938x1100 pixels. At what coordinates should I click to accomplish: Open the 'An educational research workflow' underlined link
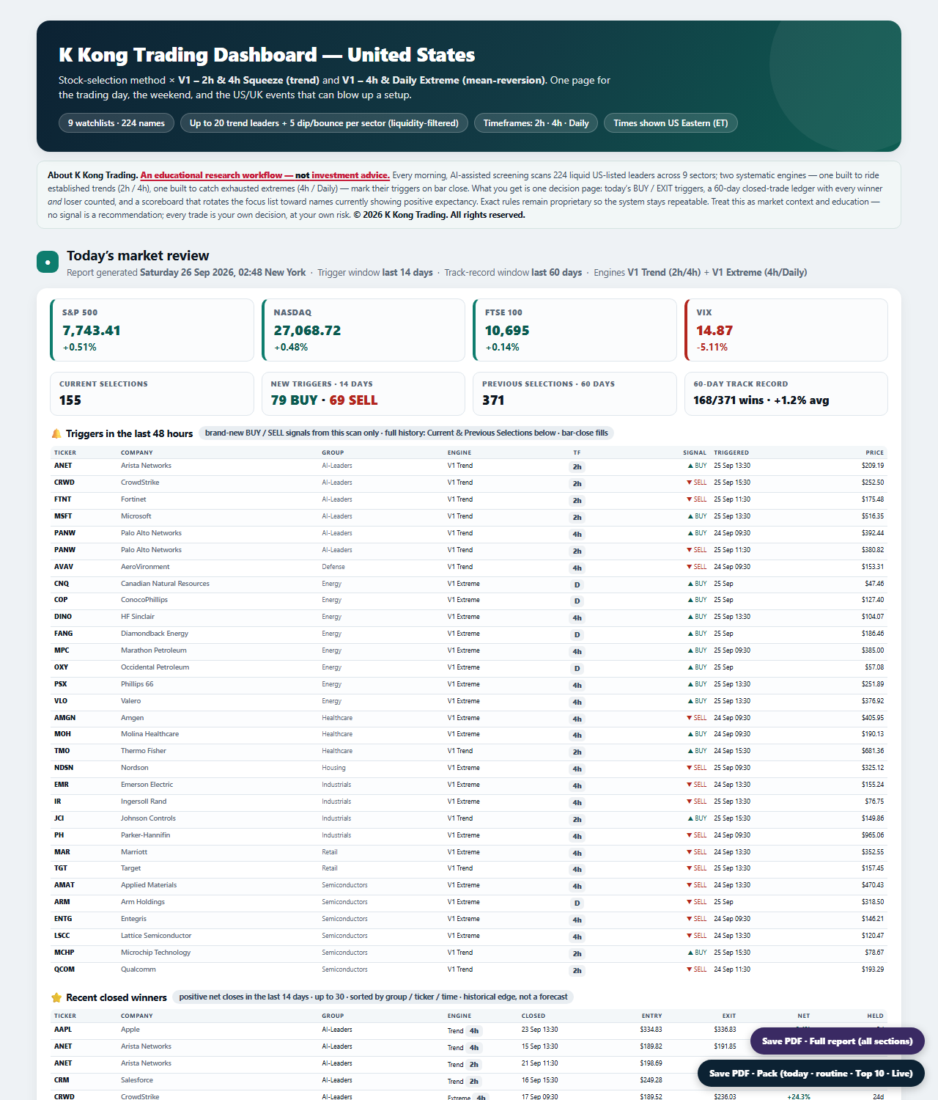click(265, 175)
